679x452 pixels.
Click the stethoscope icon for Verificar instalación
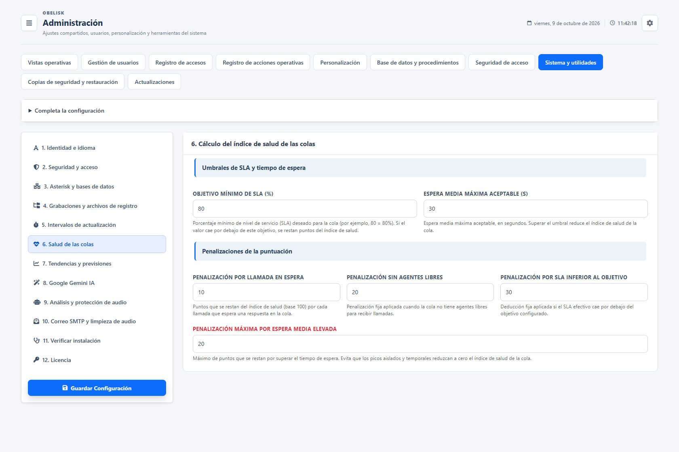pos(37,341)
